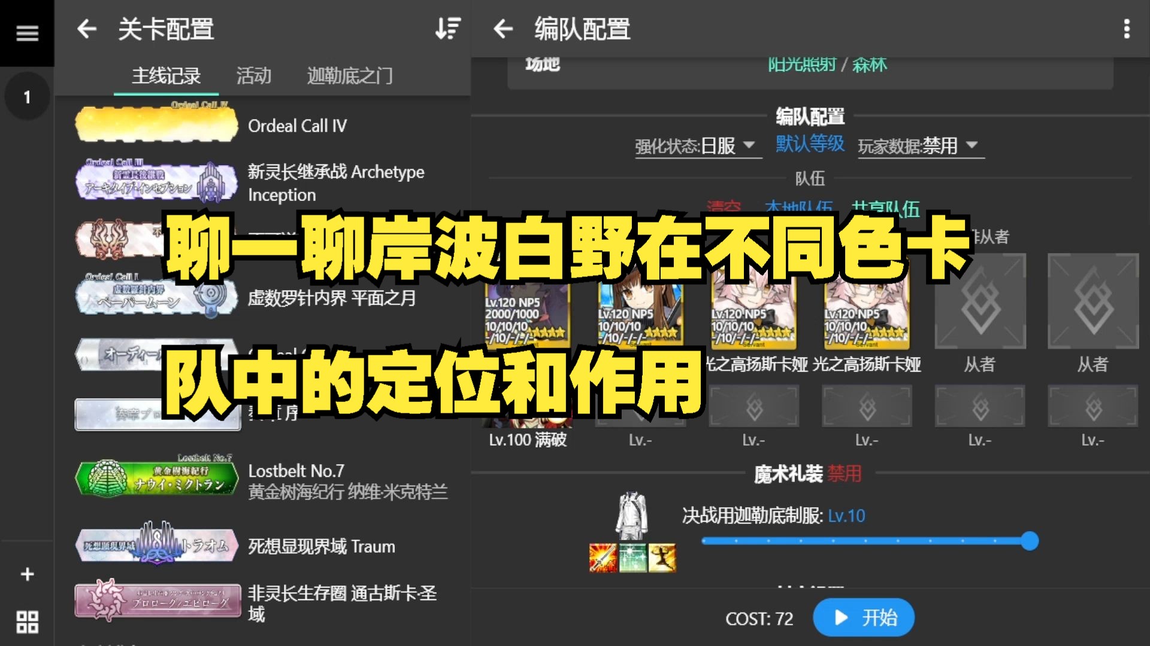Open 非灵长生存圈 banner image
Viewport: 1150px width, 646px height.
coord(157,601)
